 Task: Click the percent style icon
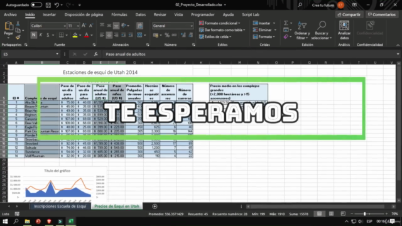(x=167, y=35)
